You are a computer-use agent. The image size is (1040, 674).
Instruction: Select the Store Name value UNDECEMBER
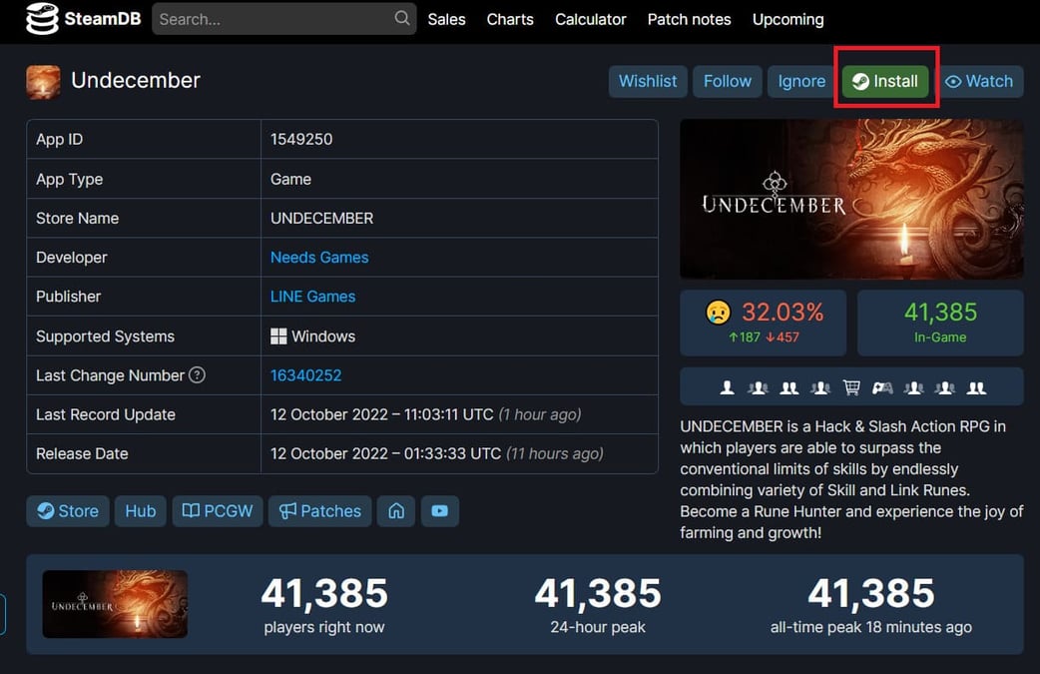tap(321, 219)
